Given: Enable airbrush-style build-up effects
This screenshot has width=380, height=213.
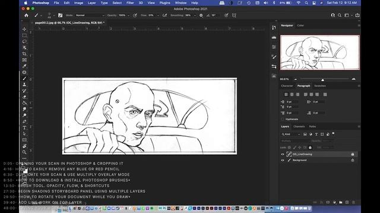Looking at the screenshot, I should 165,15.
